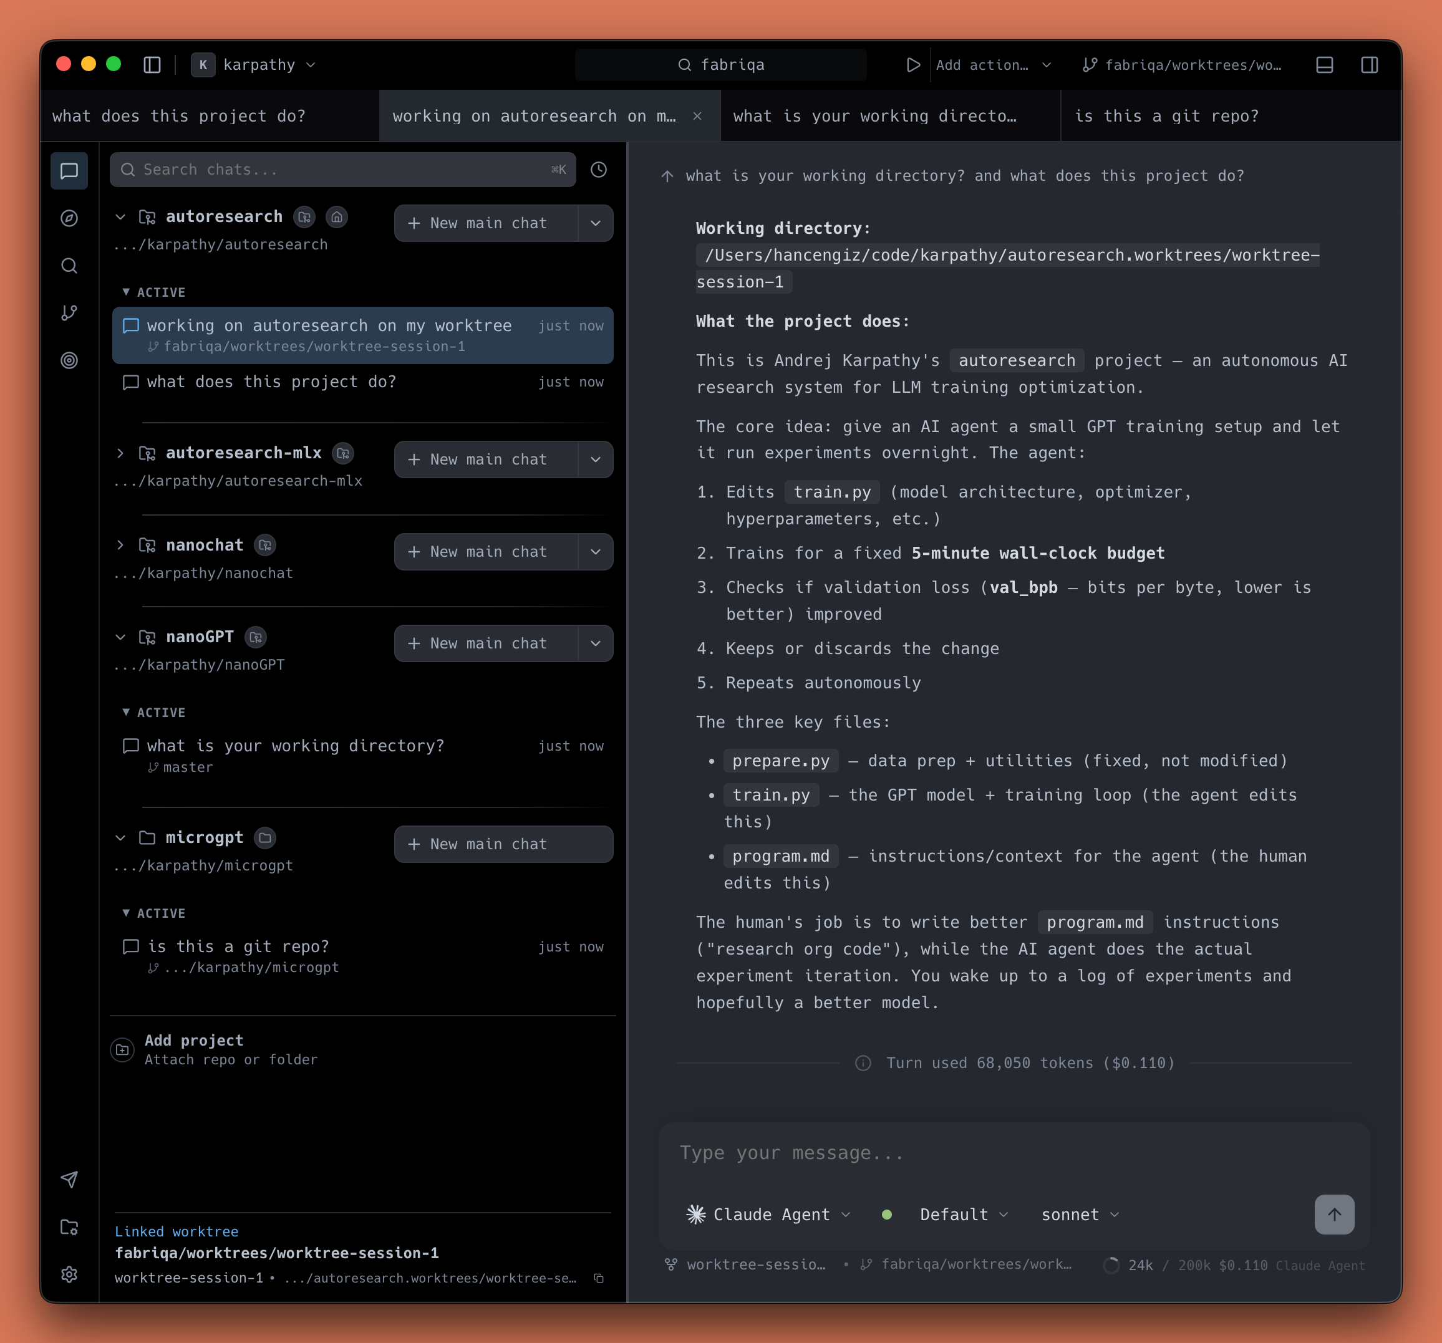The width and height of the screenshot is (1442, 1343).
Task: Click the paper plane send icon in sidebar
Action: pos(69,1180)
